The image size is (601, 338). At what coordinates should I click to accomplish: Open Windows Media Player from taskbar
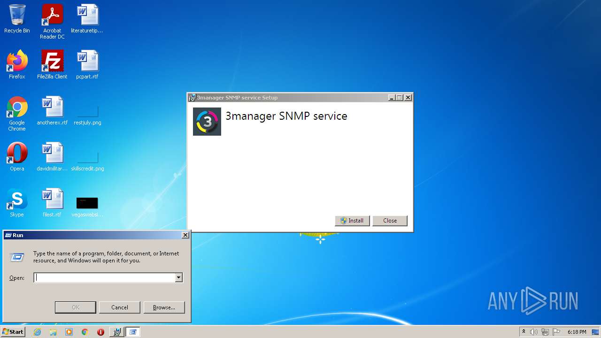point(69,332)
